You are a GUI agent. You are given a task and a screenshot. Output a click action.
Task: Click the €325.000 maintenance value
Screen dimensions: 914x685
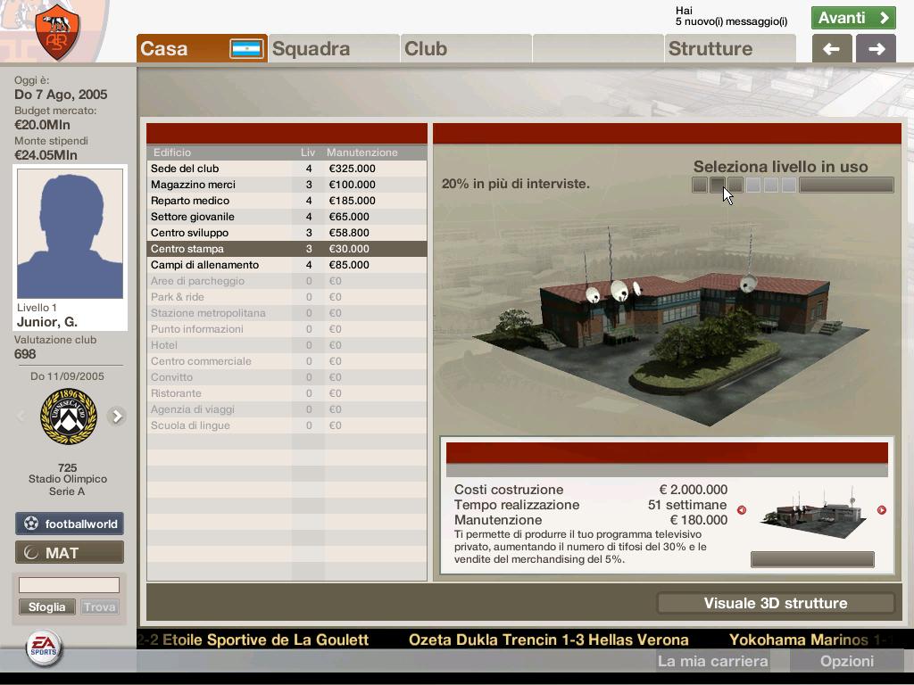352,169
